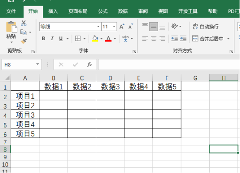Click the select-all corner triangle
The width and height of the screenshot is (240, 173).
click(x=7, y=78)
